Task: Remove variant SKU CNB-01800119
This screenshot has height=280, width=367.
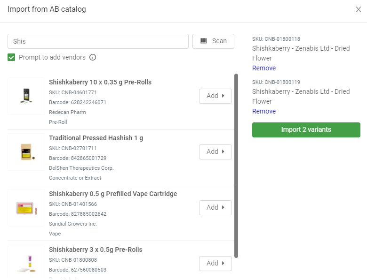Action: click(x=264, y=111)
